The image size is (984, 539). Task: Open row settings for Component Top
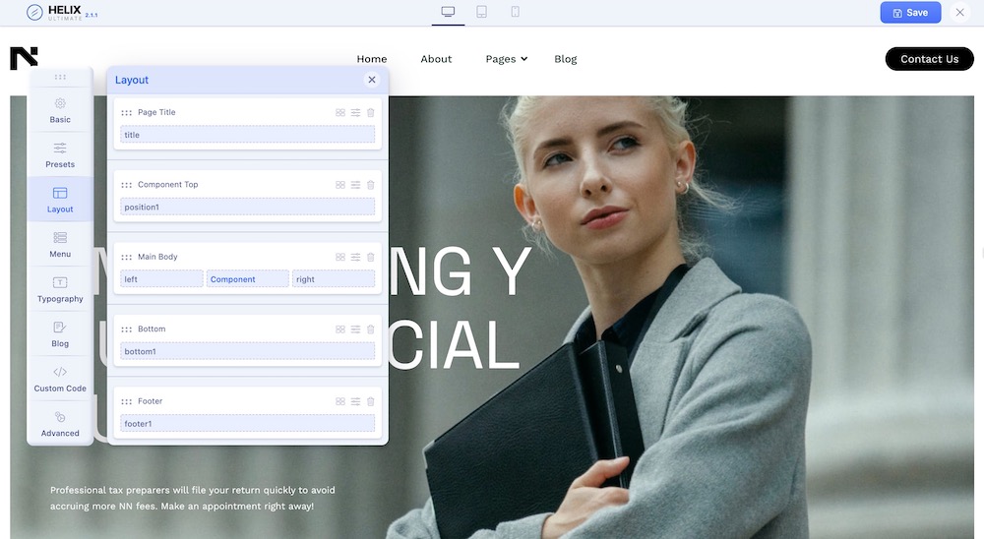tap(355, 185)
